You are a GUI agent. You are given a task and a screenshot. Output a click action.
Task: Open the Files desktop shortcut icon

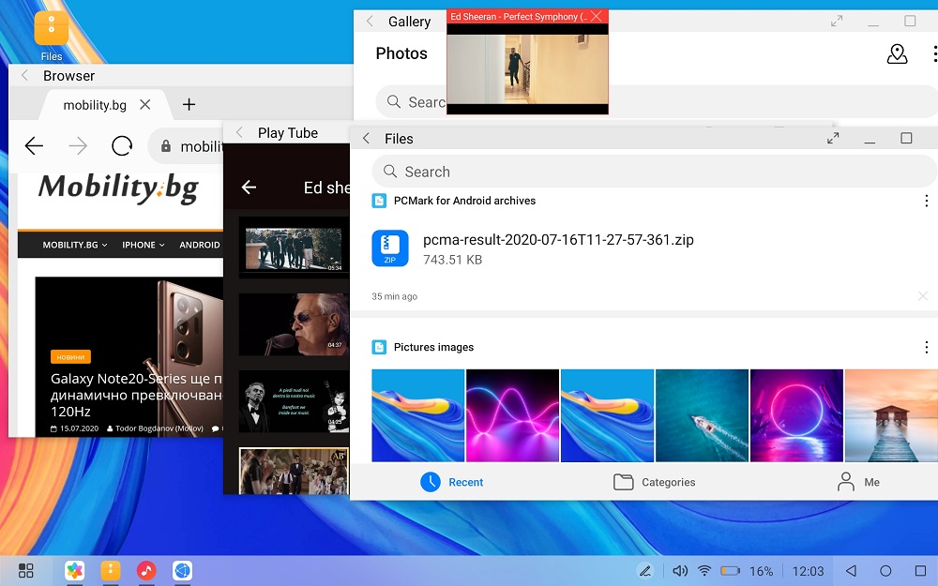point(52,29)
